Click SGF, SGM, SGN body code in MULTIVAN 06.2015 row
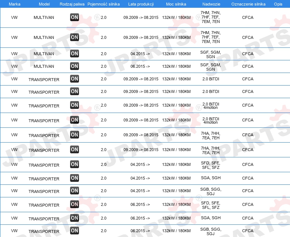 [211, 67]
